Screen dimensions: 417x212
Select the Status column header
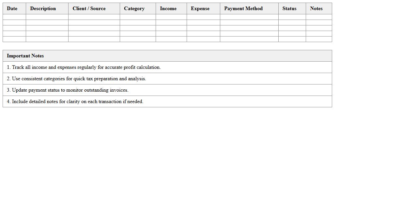289,8
